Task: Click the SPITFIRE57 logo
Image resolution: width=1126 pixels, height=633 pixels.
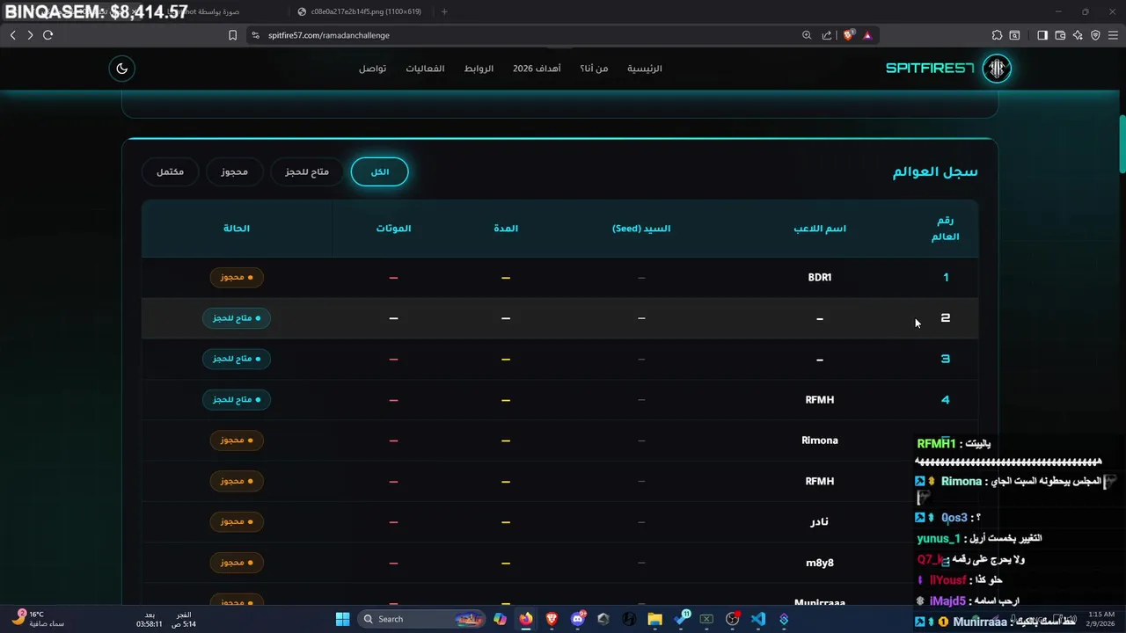Action: 948,69
